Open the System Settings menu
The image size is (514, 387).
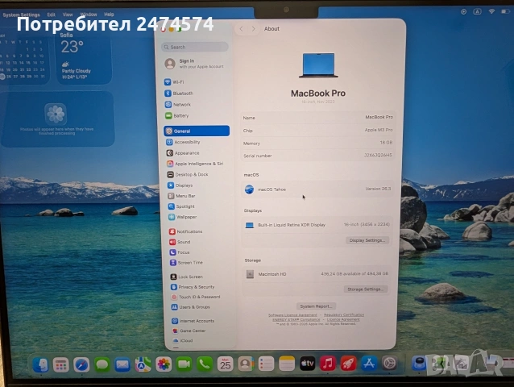point(21,15)
